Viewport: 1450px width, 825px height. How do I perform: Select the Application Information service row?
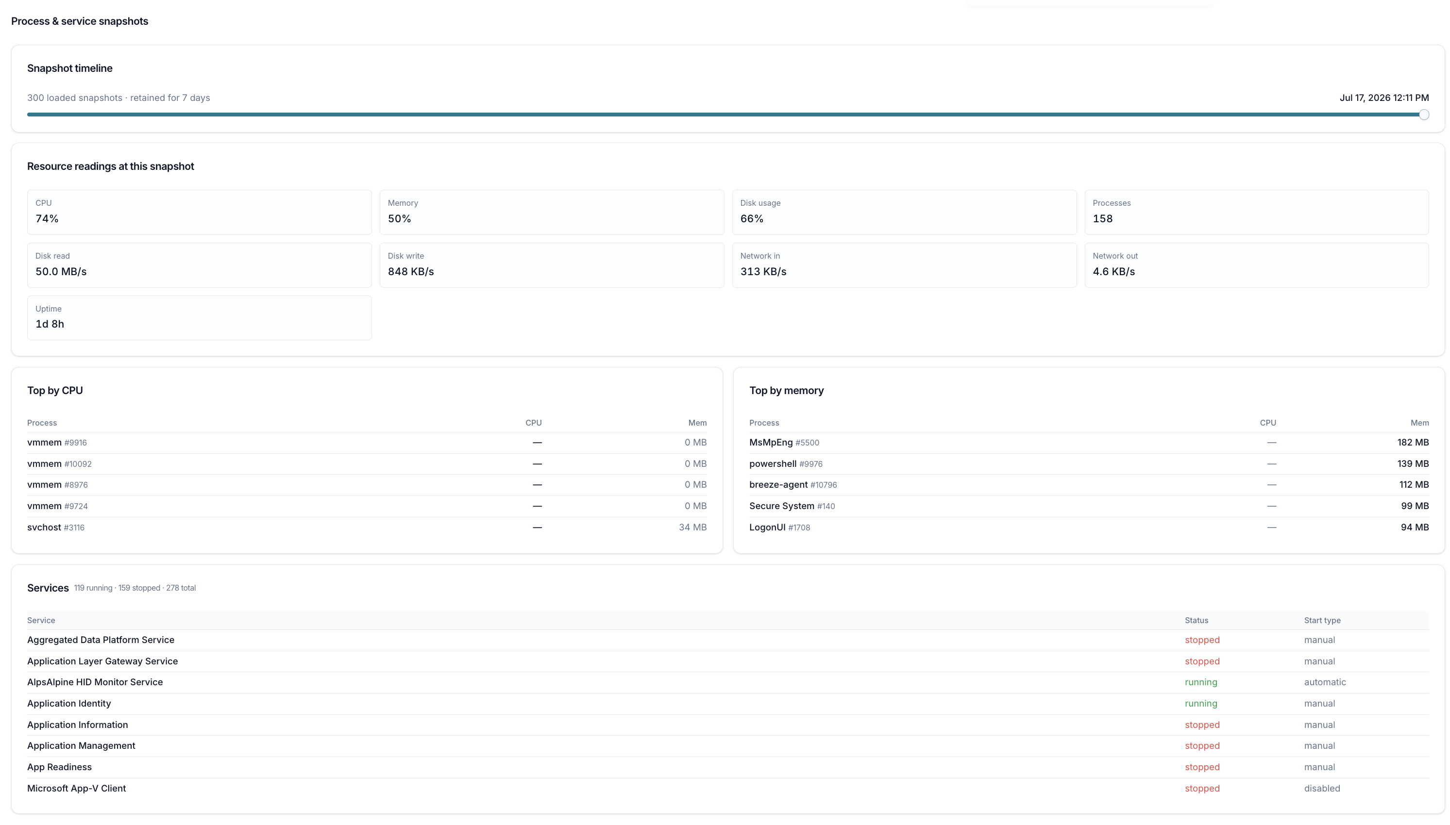coord(728,726)
